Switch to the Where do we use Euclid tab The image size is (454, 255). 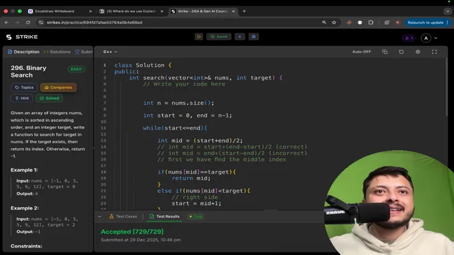click(131, 11)
